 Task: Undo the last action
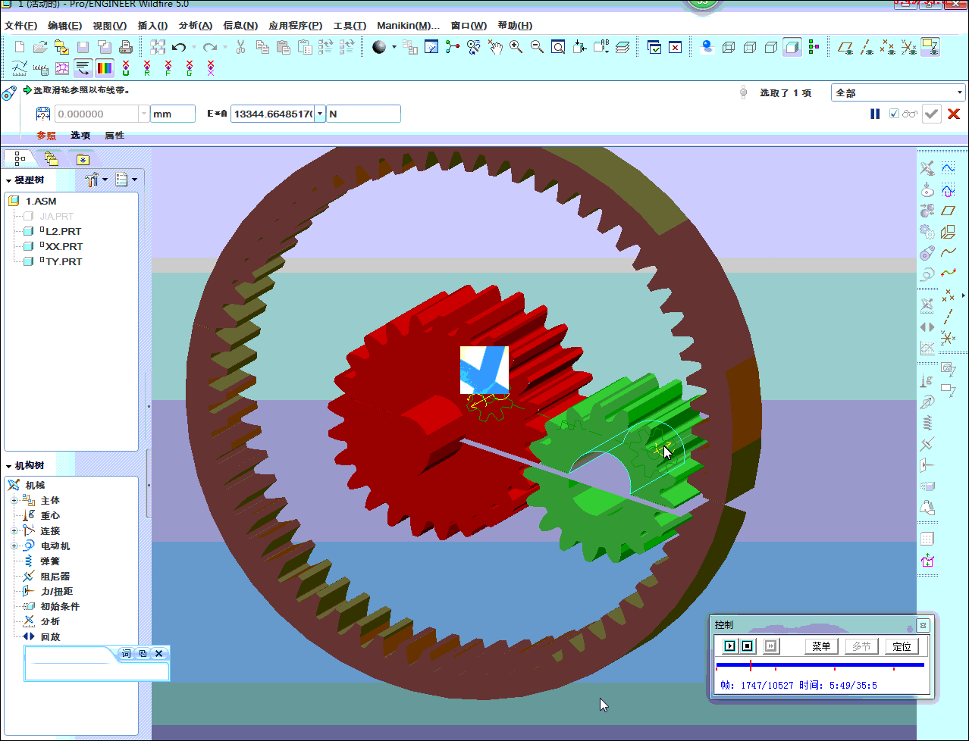click(179, 47)
